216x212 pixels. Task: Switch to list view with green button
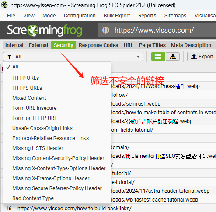coord(158,57)
